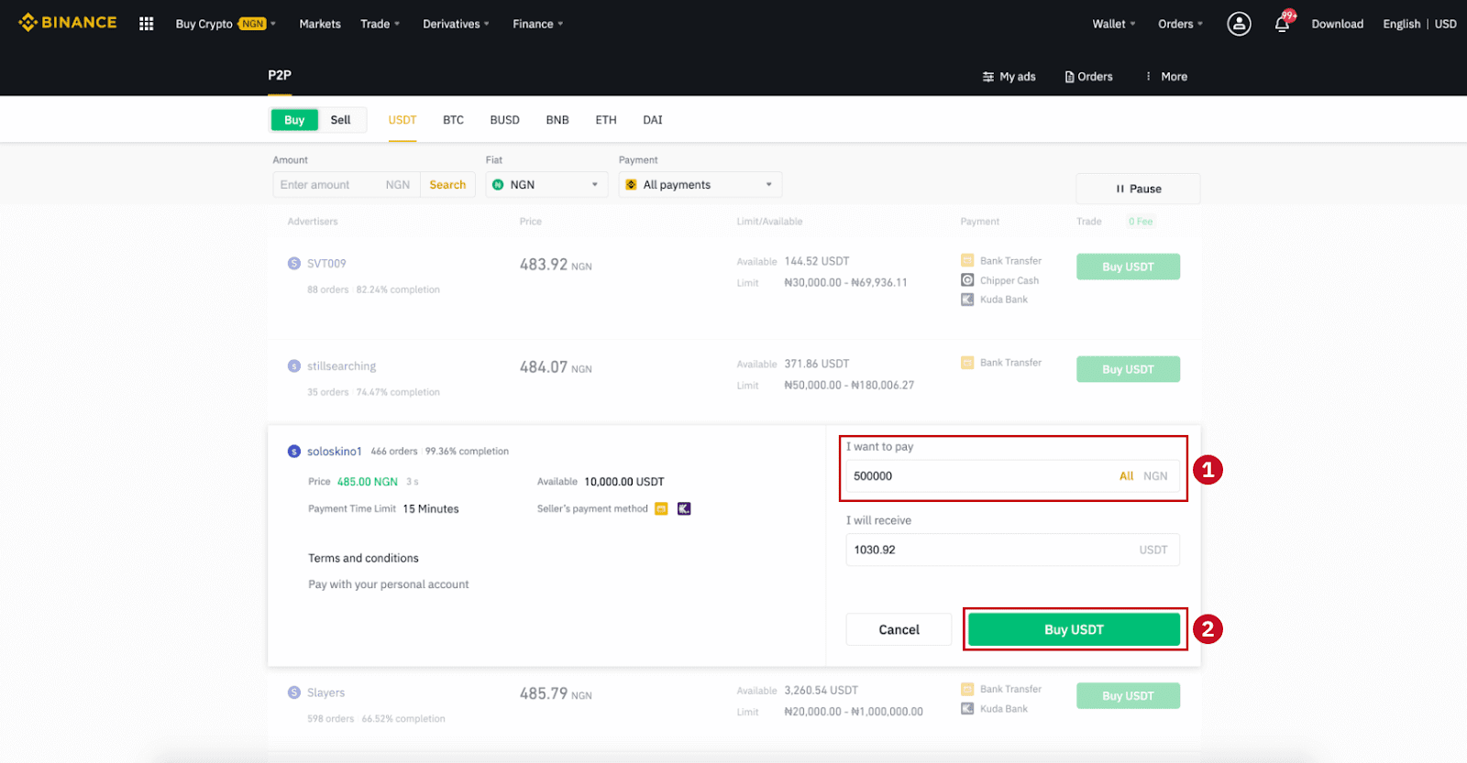Click the price 485.79 NGN
Screen dimensions: 1467x763
pyautogui.click(x=556, y=694)
